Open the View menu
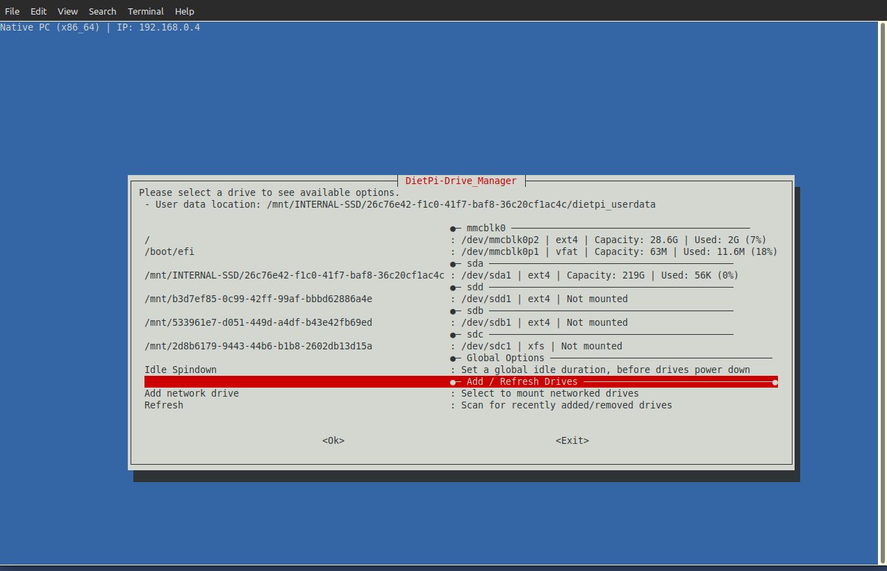The image size is (887, 571). click(x=68, y=11)
